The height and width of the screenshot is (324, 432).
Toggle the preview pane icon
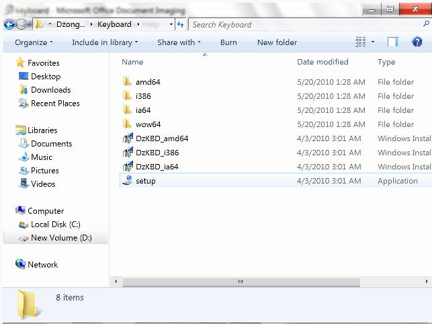[393, 42]
